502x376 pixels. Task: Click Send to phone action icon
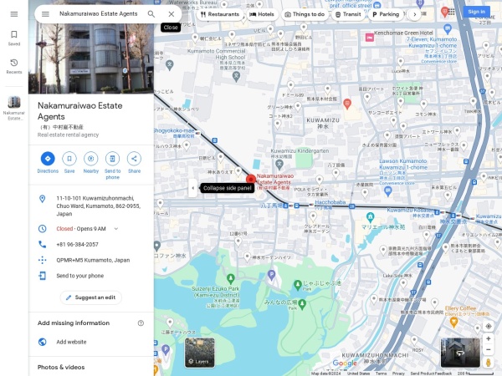pyautogui.click(x=112, y=159)
